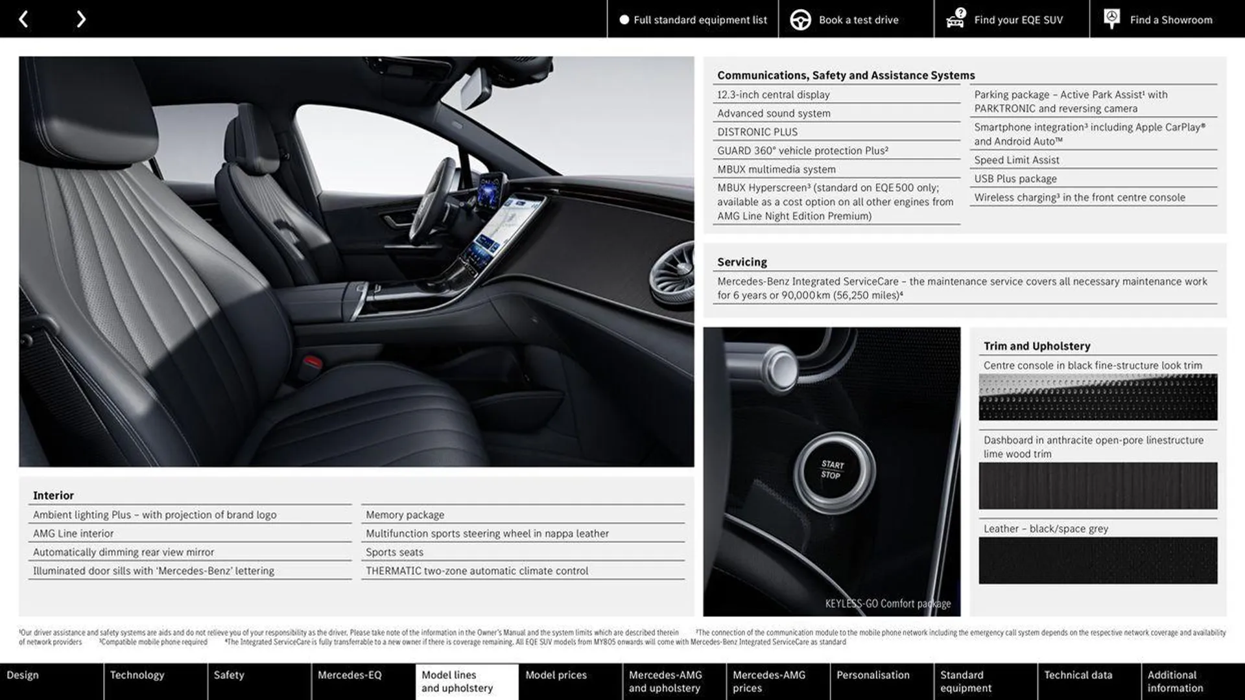Open Book a test drive
1245x700 pixels.
tap(856, 19)
